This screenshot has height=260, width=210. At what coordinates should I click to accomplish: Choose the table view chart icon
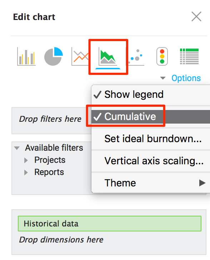tap(189, 56)
